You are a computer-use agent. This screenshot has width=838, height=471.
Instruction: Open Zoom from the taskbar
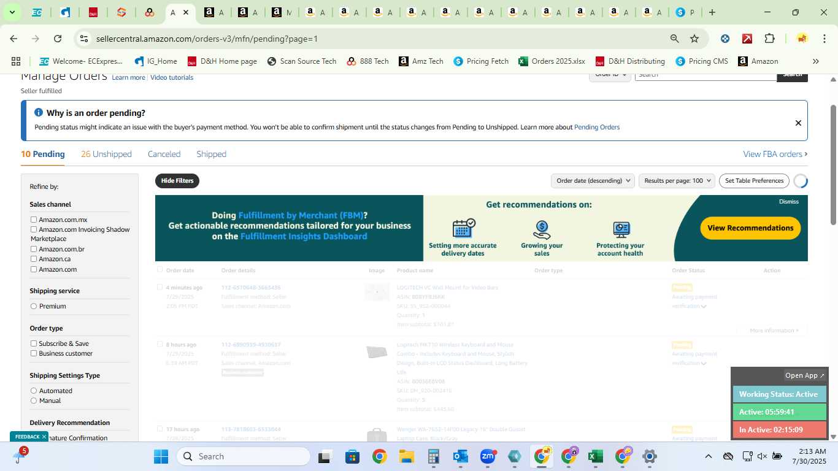point(488,456)
